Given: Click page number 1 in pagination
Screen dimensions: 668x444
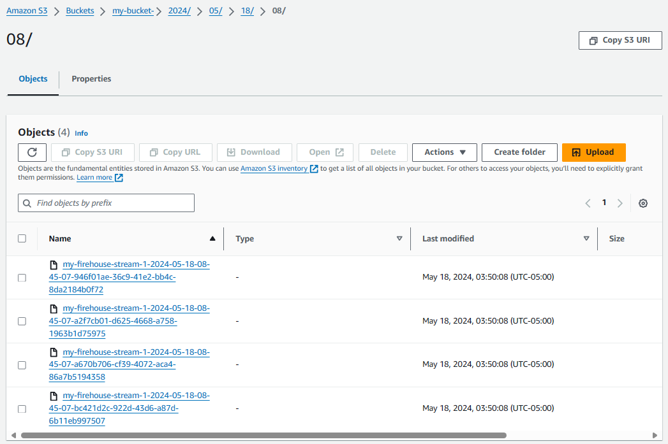Looking at the screenshot, I should click(x=604, y=203).
